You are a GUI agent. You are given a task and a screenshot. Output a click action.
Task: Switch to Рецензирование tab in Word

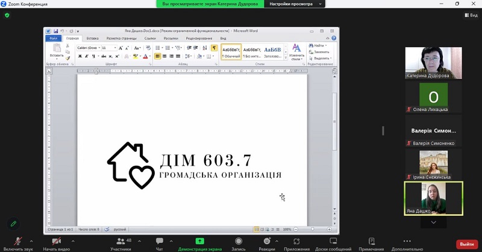pyautogui.click(x=199, y=39)
